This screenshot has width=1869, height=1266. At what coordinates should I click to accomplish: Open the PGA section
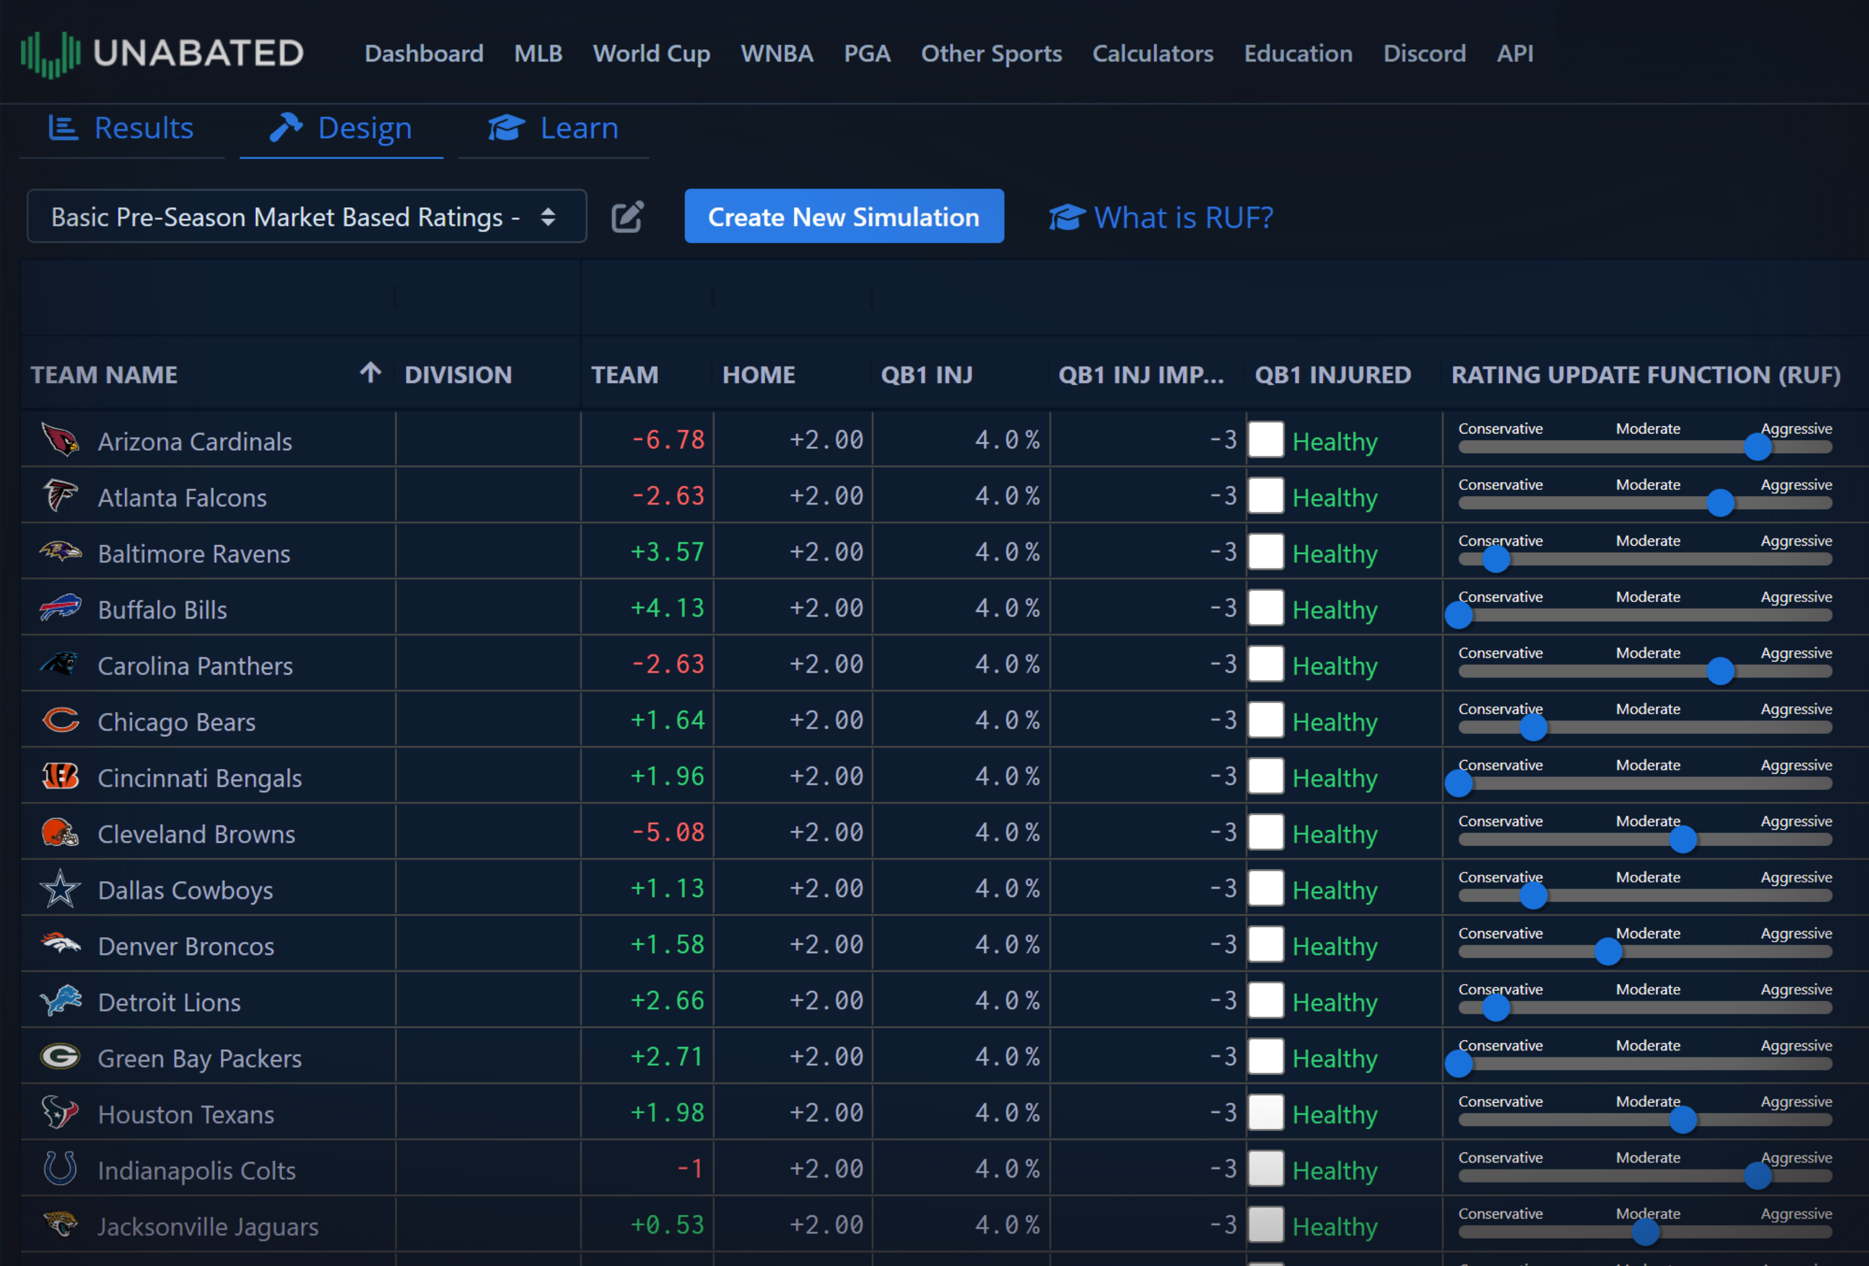867,53
